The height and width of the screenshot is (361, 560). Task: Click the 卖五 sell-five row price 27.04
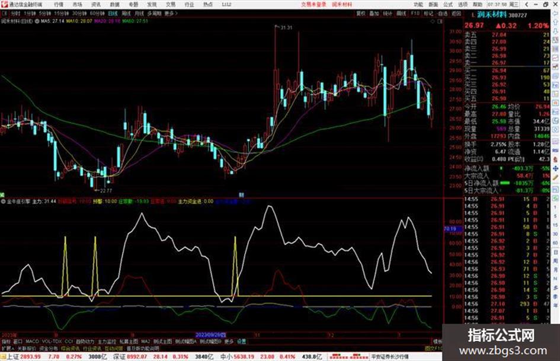pyautogui.click(x=498, y=35)
